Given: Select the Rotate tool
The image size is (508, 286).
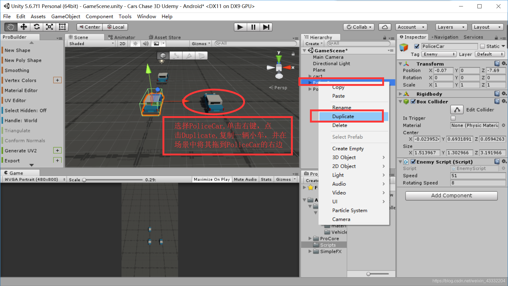Looking at the screenshot, I should coord(37,27).
